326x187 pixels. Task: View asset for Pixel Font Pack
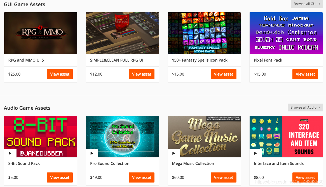coord(305,74)
